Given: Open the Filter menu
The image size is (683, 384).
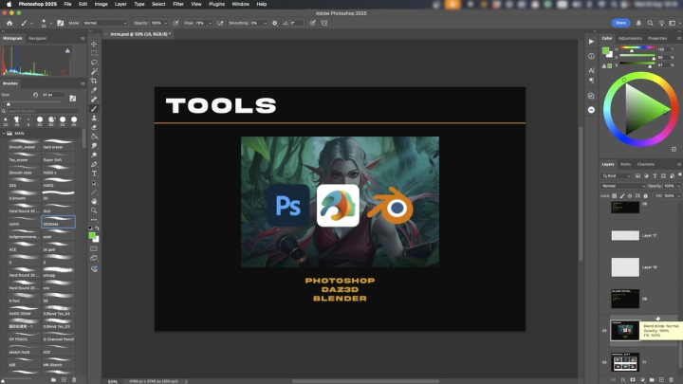Looking at the screenshot, I should point(178,4).
